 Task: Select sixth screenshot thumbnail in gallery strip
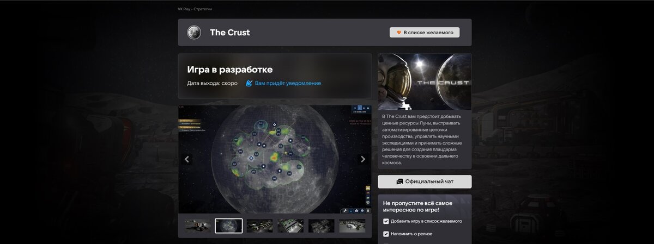(353, 226)
